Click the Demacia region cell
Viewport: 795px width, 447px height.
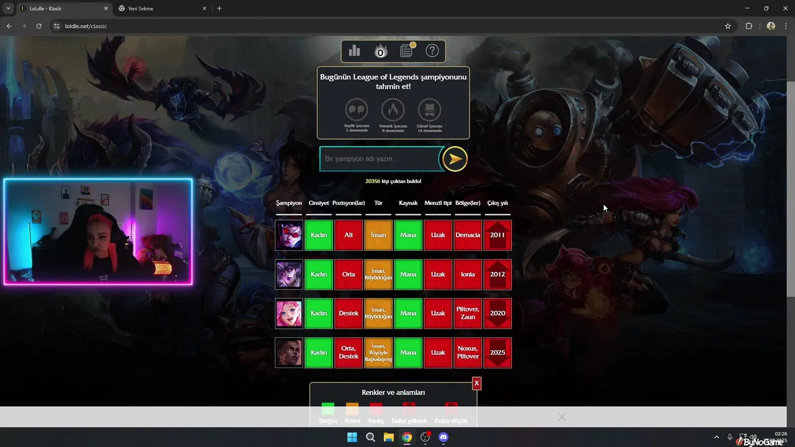point(468,235)
